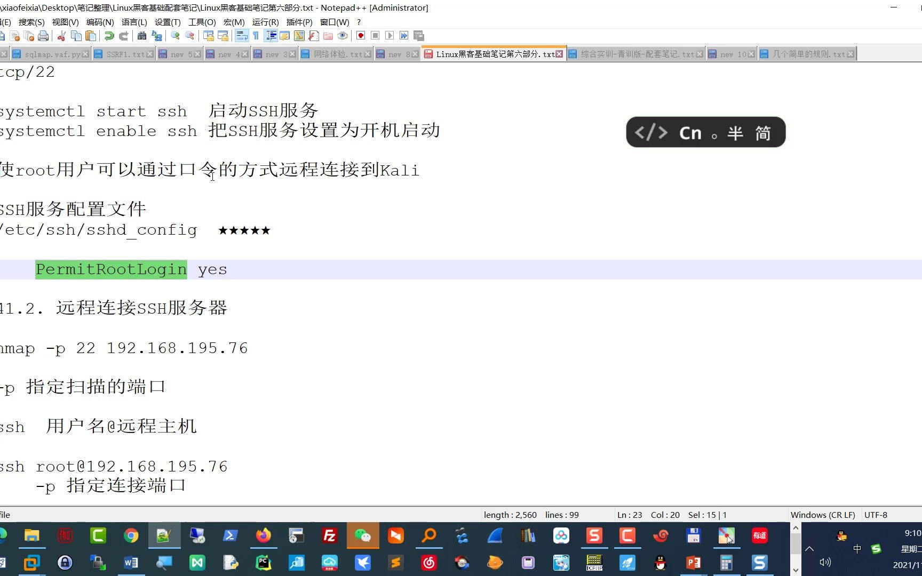Redo the last undone edit

(124, 36)
